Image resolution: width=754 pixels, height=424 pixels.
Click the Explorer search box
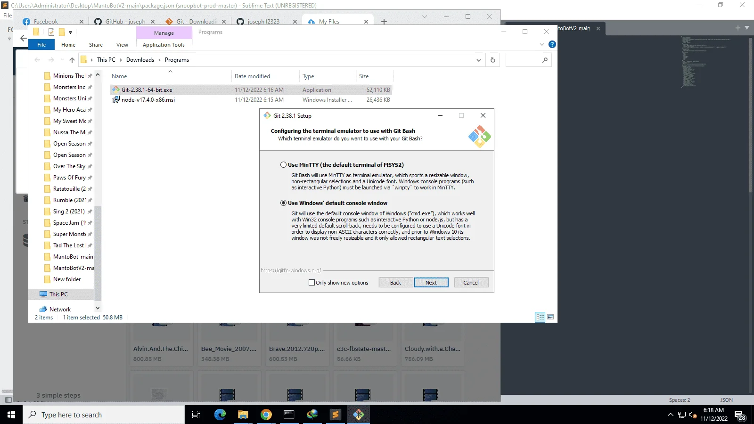(528, 60)
